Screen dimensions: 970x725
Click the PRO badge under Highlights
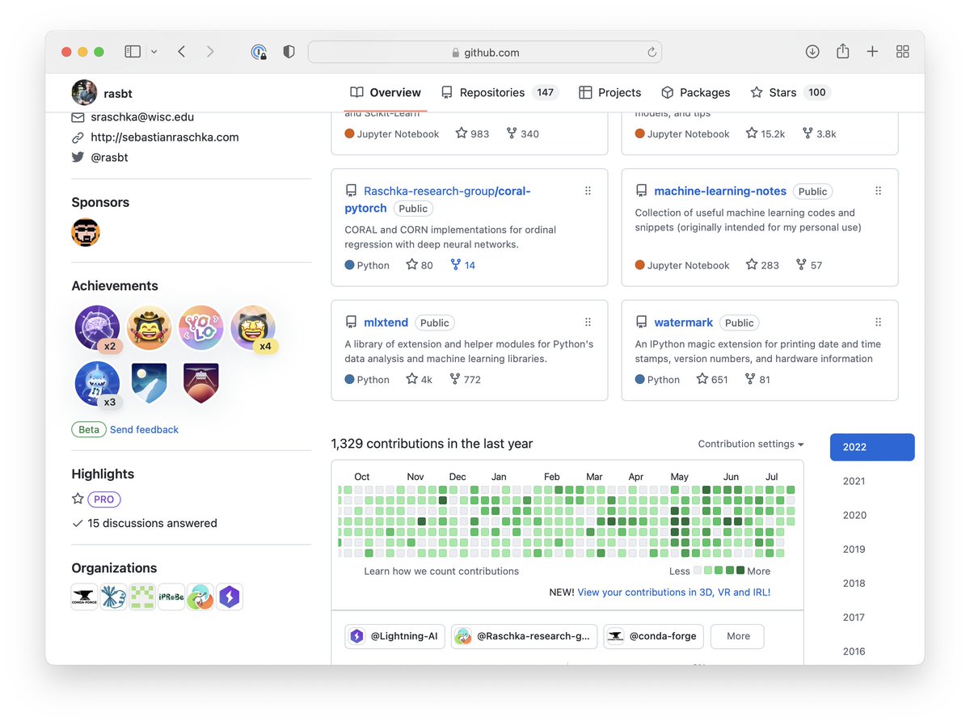[103, 499]
